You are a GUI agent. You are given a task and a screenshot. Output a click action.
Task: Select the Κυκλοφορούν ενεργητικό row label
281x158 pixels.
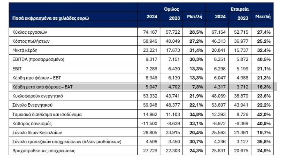point(38,96)
